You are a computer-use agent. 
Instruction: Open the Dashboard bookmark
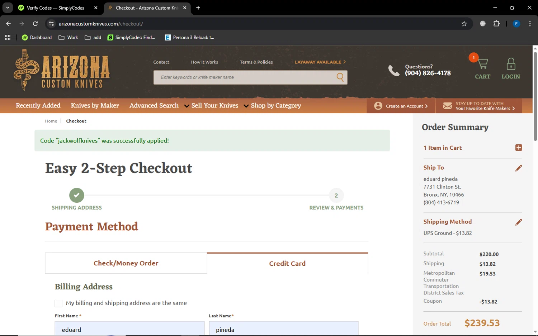(x=37, y=37)
